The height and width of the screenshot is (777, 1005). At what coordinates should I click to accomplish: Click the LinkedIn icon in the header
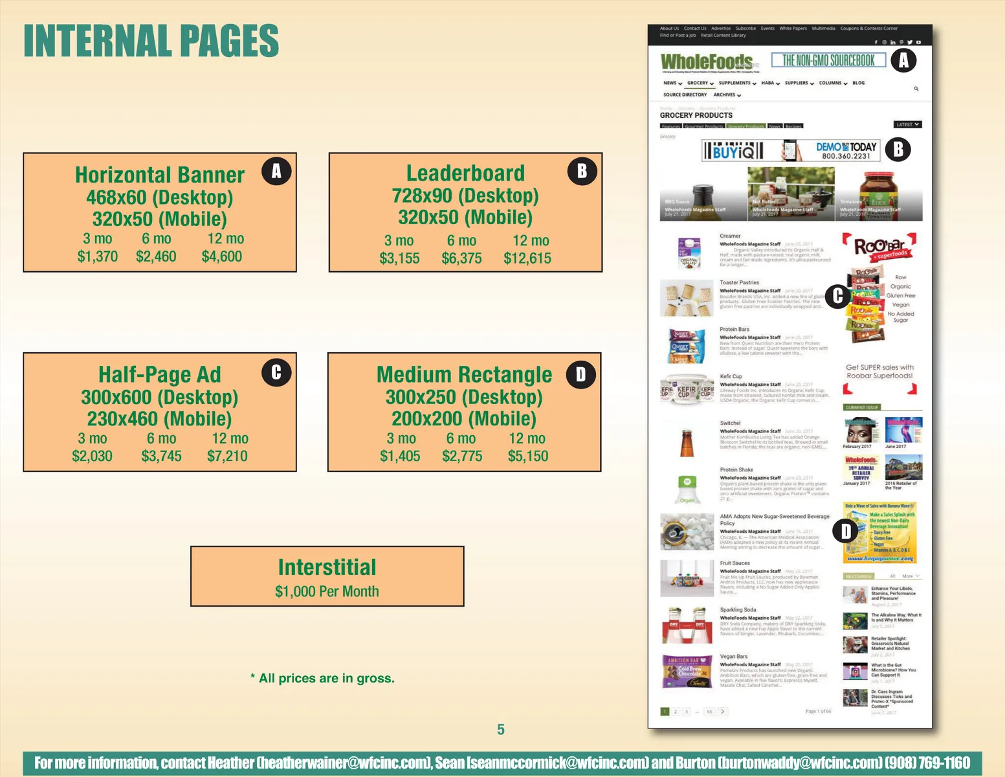(x=893, y=42)
